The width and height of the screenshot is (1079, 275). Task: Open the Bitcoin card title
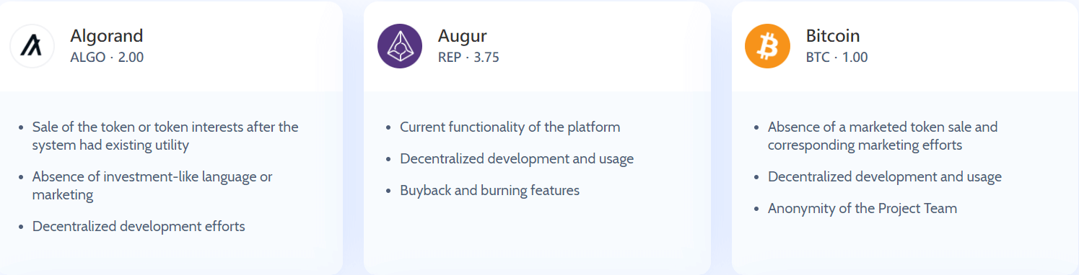(833, 36)
